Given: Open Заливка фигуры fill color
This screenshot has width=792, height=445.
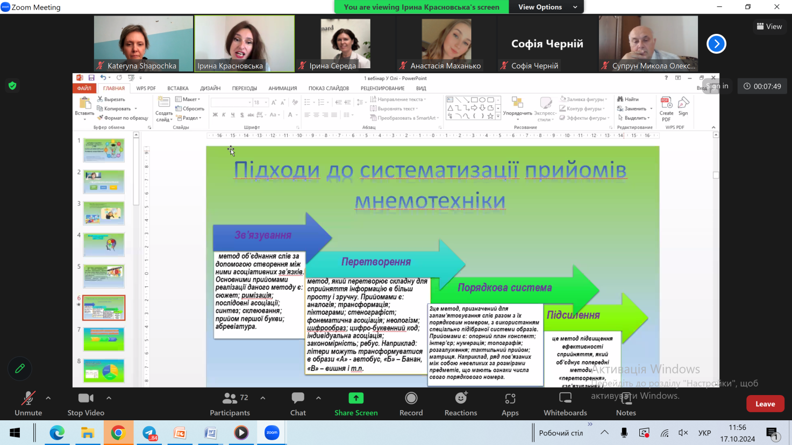Looking at the screenshot, I should 583,99.
